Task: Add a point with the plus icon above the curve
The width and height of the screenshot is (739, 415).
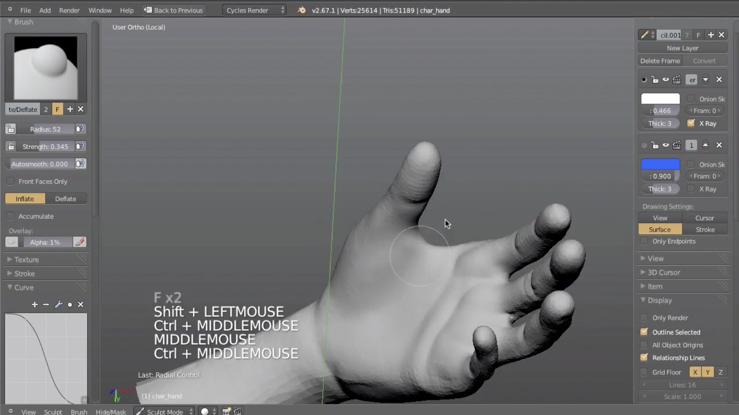Action: pos(34,304)
